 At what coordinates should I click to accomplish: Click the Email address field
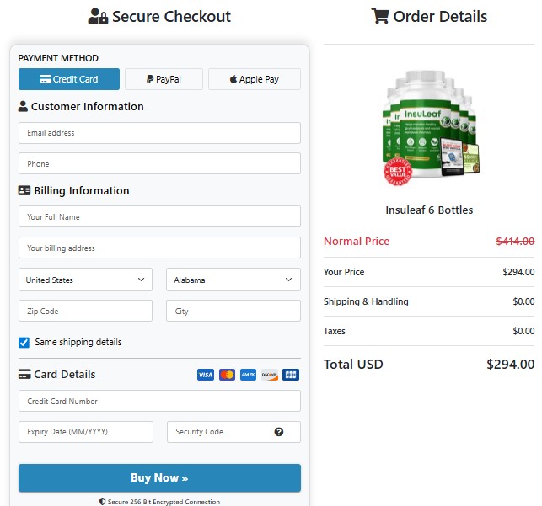tap(159, 133)
